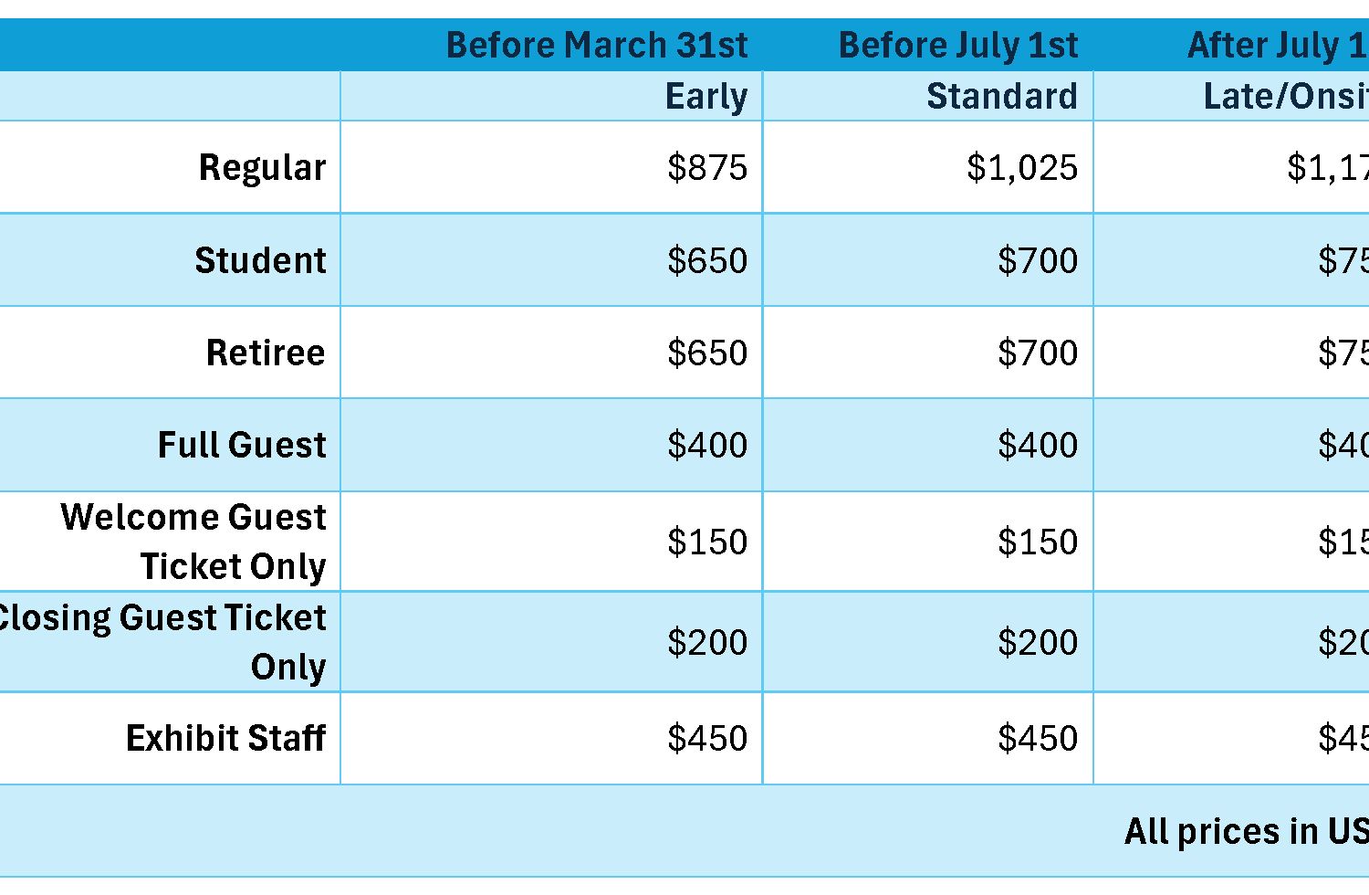Click the Before March 31st column header

(x=596, y=45)
